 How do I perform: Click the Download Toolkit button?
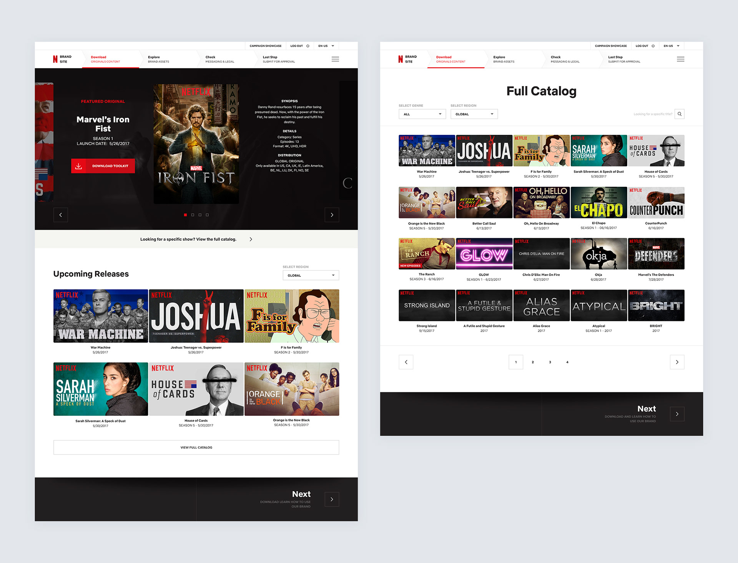tap(103, 166)
